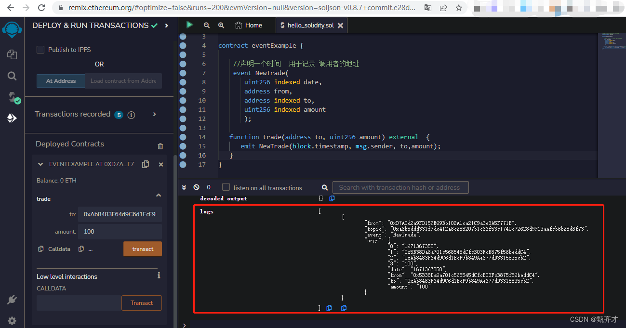Click the Low level interactions info icon

159,276
